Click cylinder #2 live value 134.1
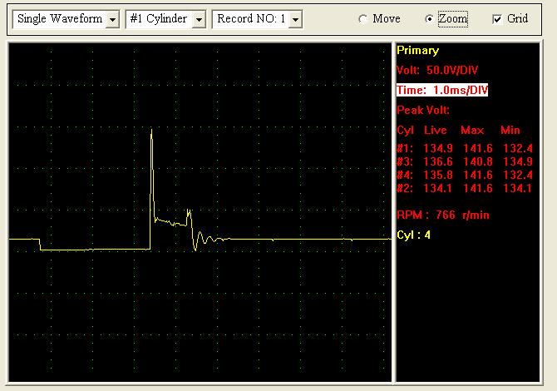This screenshot has width=557, height=391. point(438,188)
